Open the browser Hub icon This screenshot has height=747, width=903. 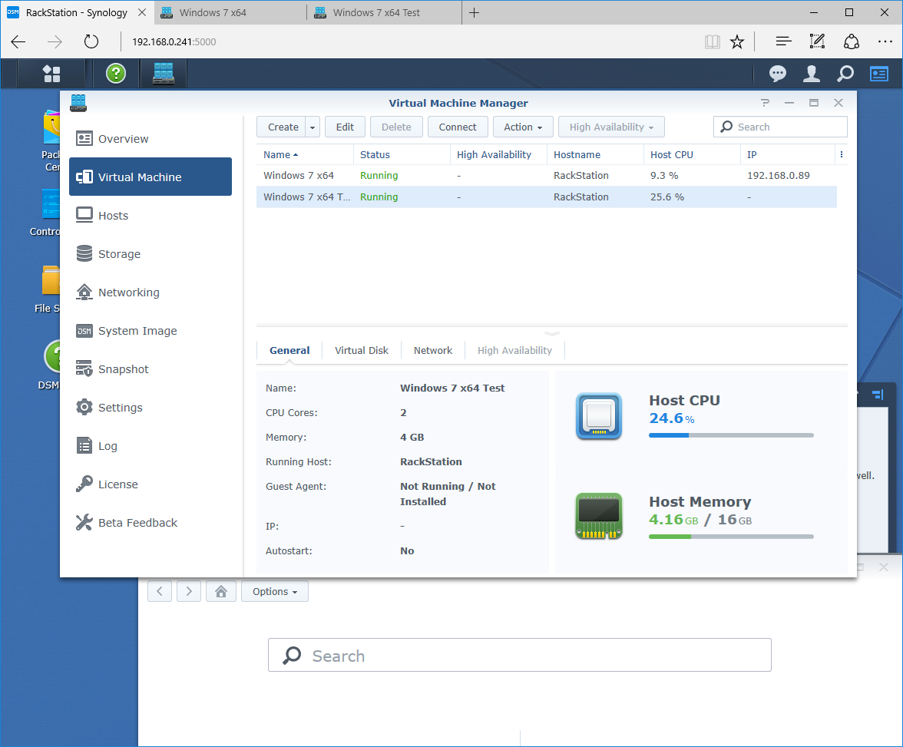783,41
